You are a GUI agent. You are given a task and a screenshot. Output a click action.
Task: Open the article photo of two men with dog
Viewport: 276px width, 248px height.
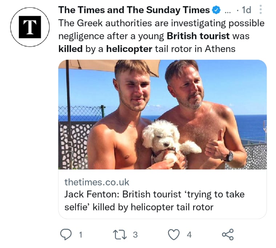pos(162,115)
